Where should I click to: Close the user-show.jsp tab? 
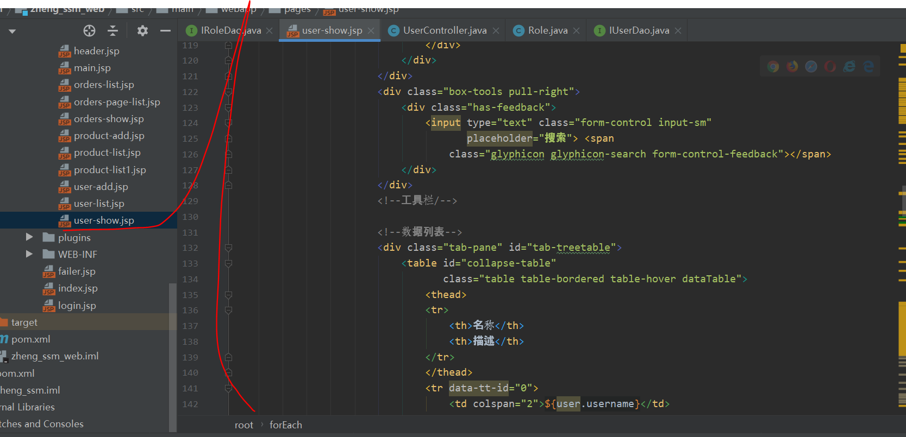(x=371, y=31)
